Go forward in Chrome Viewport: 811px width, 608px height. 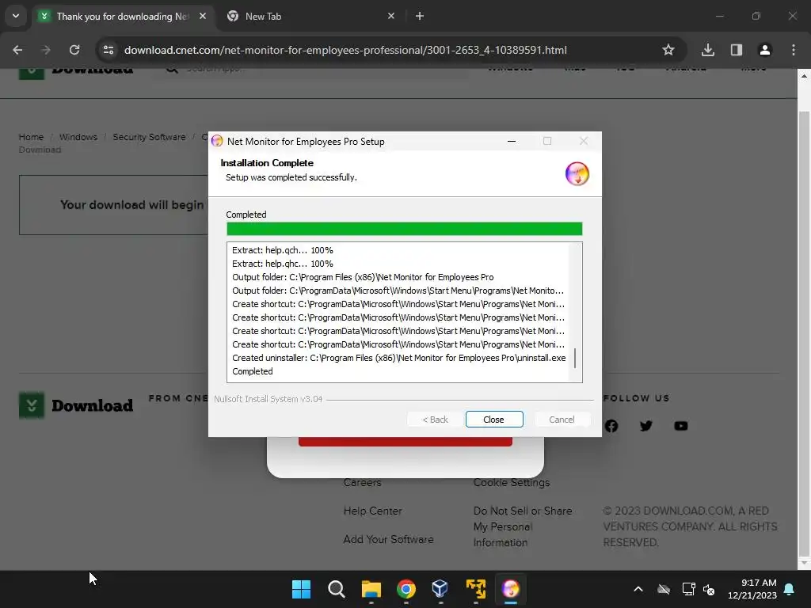coord(46,50)
